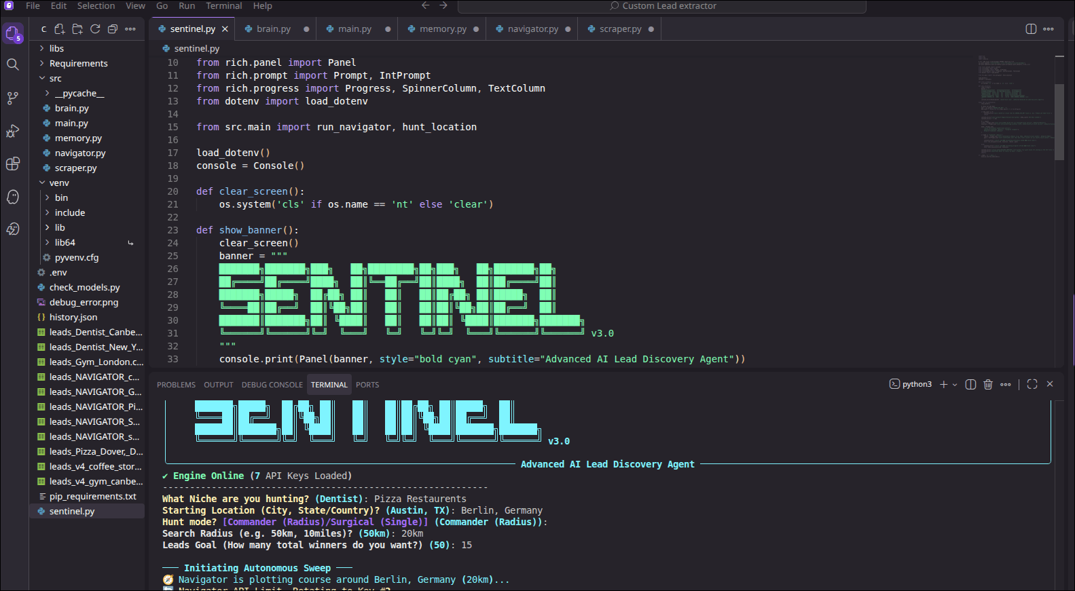This screenshot has height=591, width=1075.
Task: Expand the lib64 folder
Action: click(x=87, y=242)
